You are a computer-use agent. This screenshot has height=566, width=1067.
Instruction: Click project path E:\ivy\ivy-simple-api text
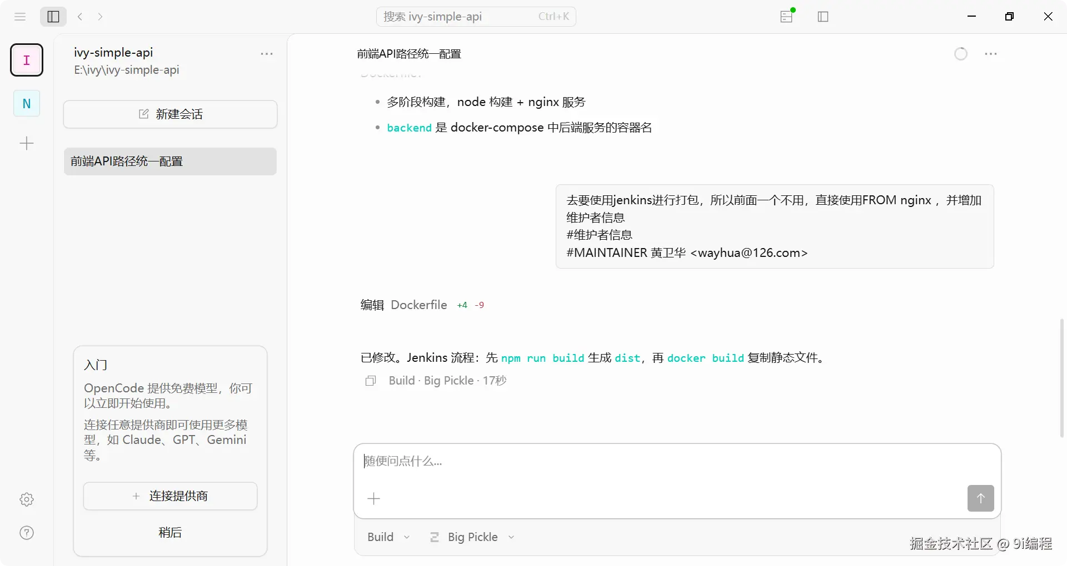point(127,70)
